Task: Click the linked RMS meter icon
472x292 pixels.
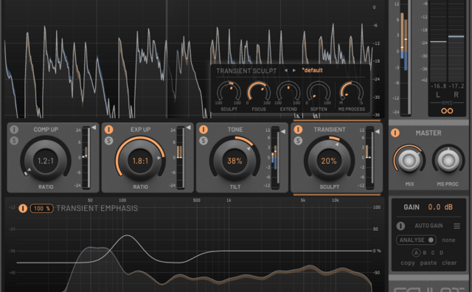Action: [x=447, y=111]
